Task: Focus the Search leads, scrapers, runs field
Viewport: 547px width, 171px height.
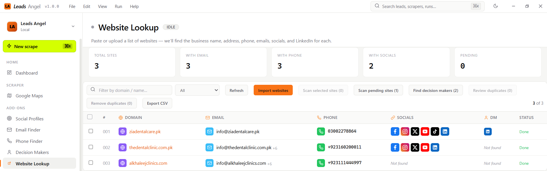Action: click(427, 6)
